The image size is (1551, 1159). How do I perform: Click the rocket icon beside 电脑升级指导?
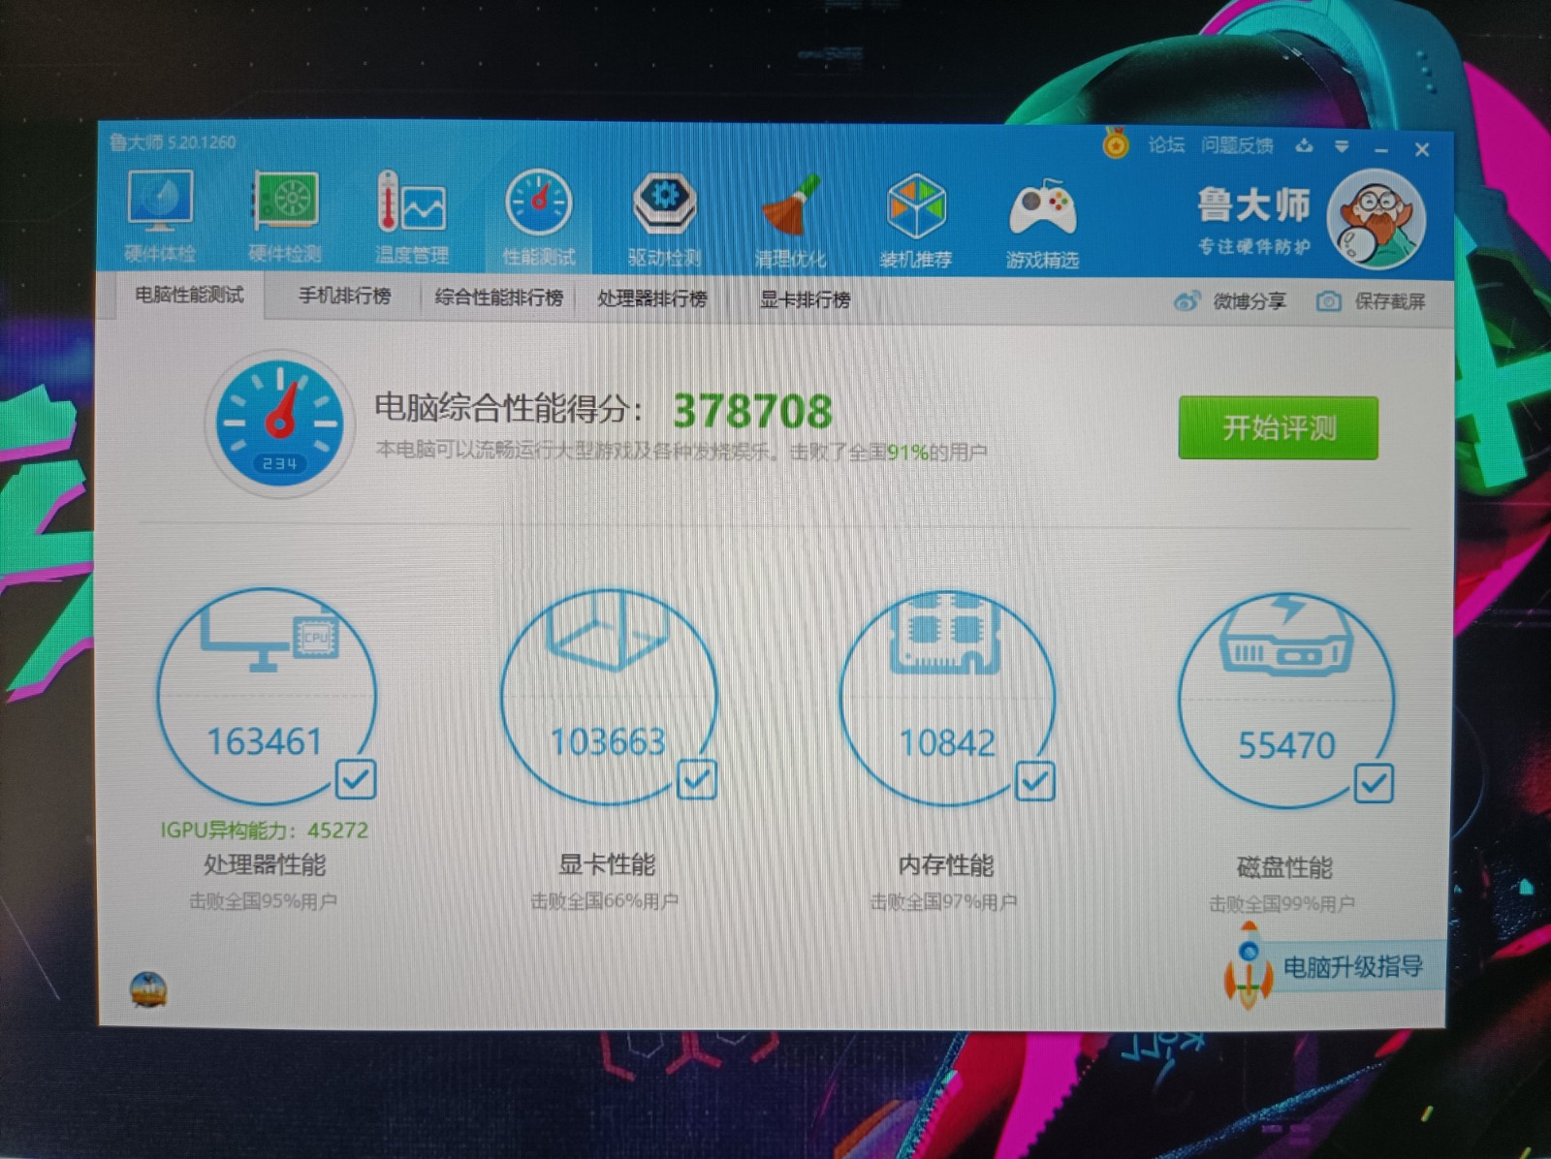tap(1249, 965)
